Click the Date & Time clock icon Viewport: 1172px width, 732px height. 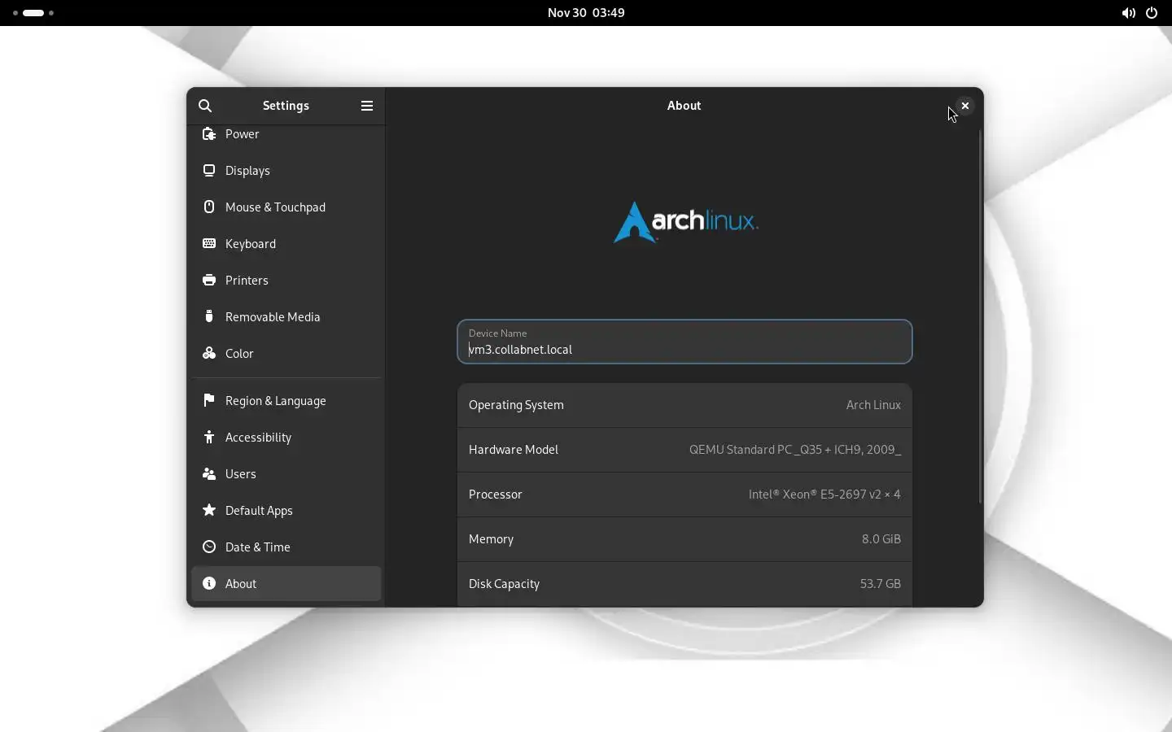point(209,547)
